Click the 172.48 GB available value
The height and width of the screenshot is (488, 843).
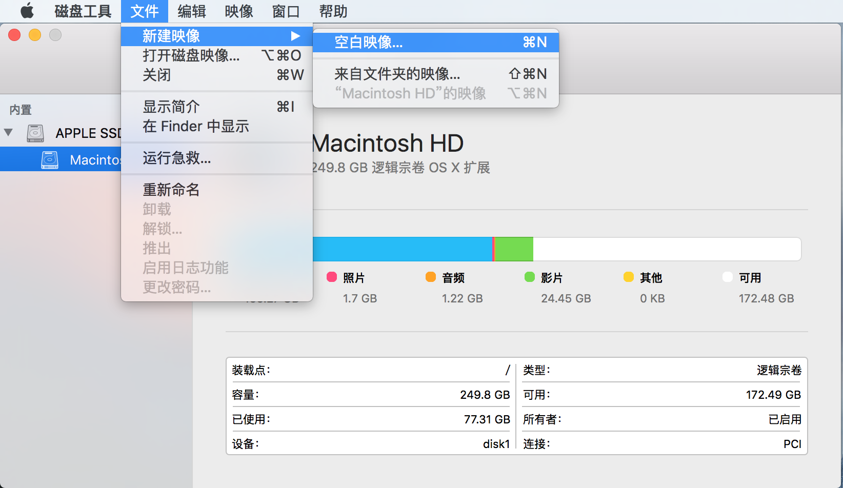[767, 298]
